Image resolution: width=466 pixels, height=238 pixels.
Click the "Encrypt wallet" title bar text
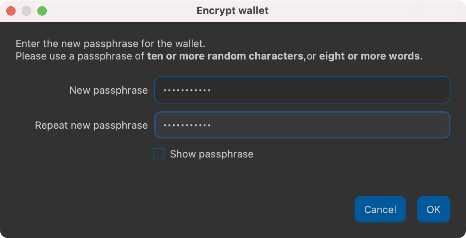click(233, 10)
